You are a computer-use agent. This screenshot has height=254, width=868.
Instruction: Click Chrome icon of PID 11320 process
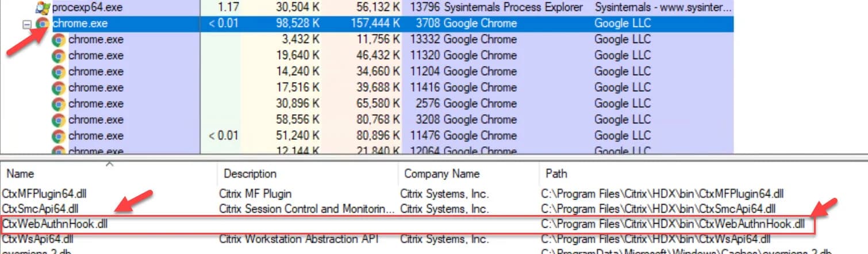pos(58,56)
